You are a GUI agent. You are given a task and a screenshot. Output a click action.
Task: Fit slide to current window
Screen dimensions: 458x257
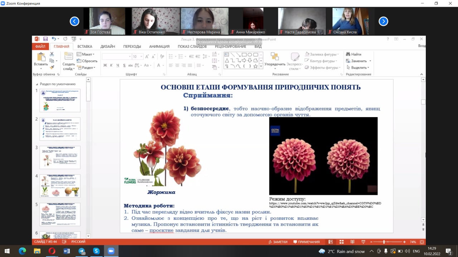[421, 242]
